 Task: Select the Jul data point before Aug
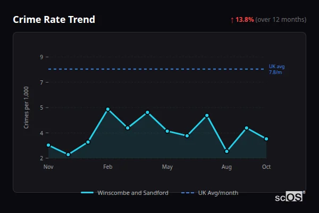[x=207, y=116]
